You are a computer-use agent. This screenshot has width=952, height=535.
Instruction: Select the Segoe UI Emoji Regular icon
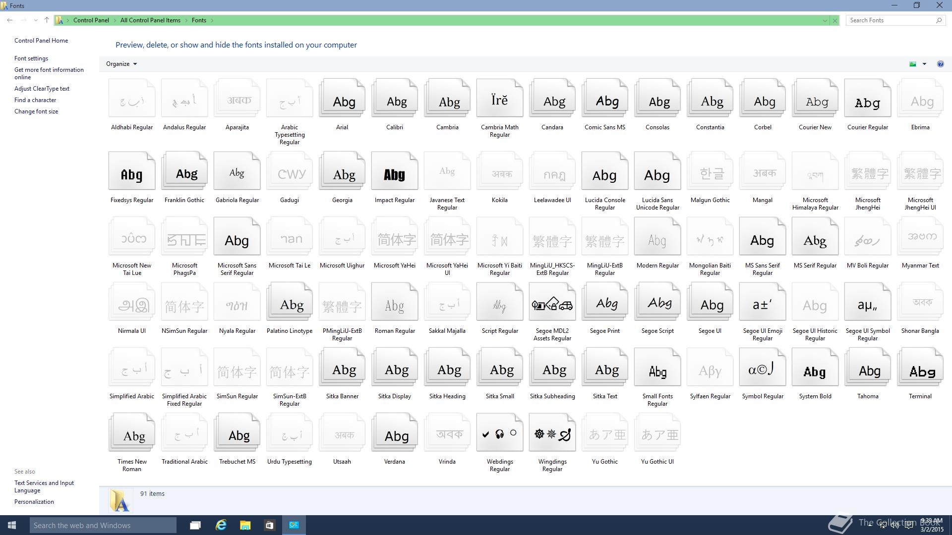point(763,302)
